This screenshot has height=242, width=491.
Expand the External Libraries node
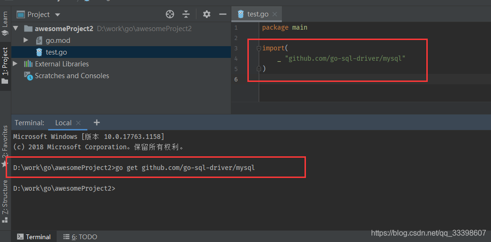pos(16,64)
